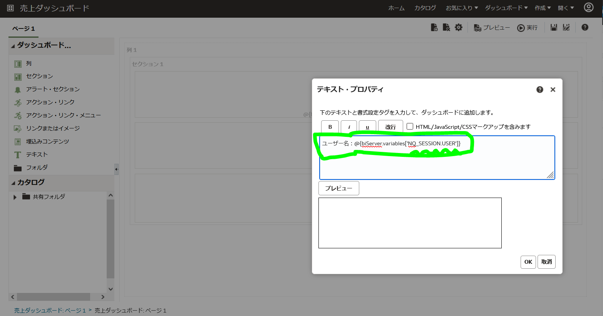Viewport: 603px width, 316px height.
Task: Click the プレビュー button in the dialog
Action: (339, 188)
